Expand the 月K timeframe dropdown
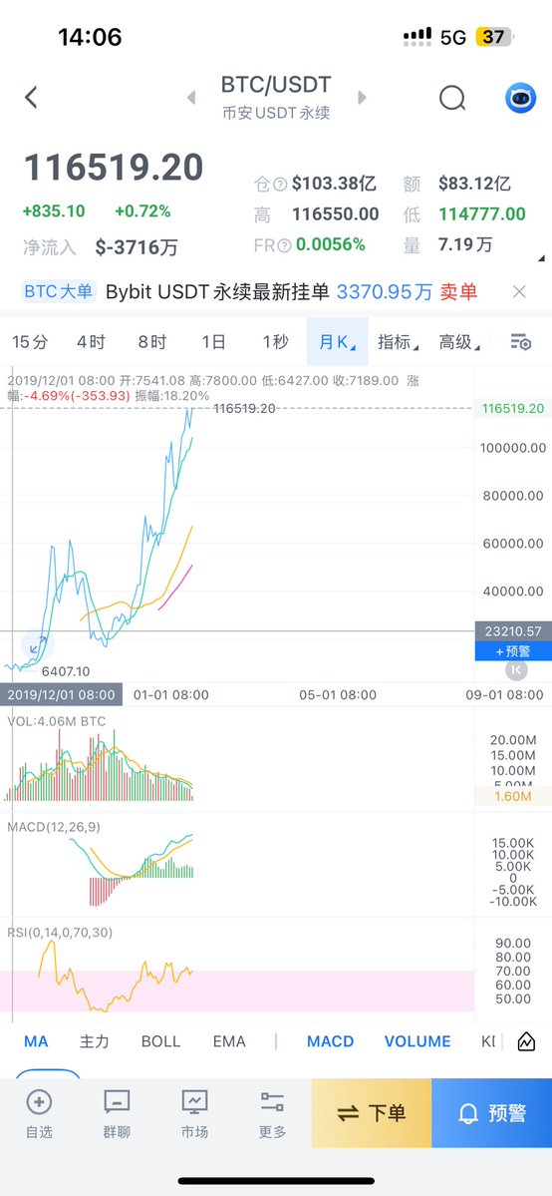 coord(337,342)
